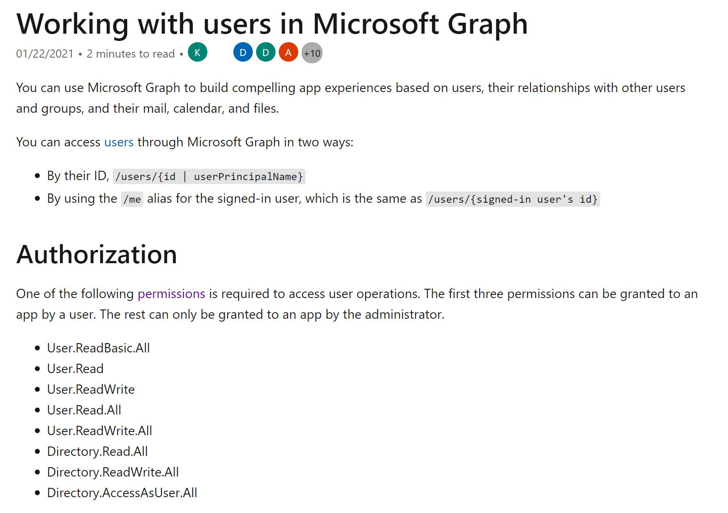The height and width of the screenshot is (513, 728).
Task: Click the orange A contributor avatar
Action: (x=289, y=53)
